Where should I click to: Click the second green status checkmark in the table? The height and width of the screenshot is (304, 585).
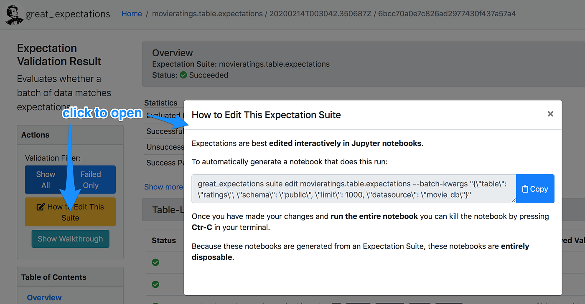coord(155,284)
